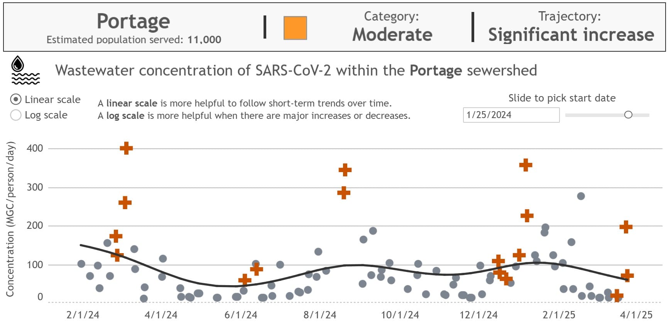Viewport: 671px width, 328px height.
Task: Click inside the 1/25/2024 date field
Action: [x=511, y=115]
